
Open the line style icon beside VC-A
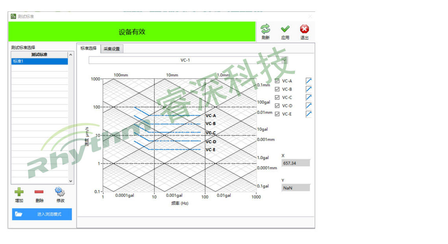(x=308, y=81)
